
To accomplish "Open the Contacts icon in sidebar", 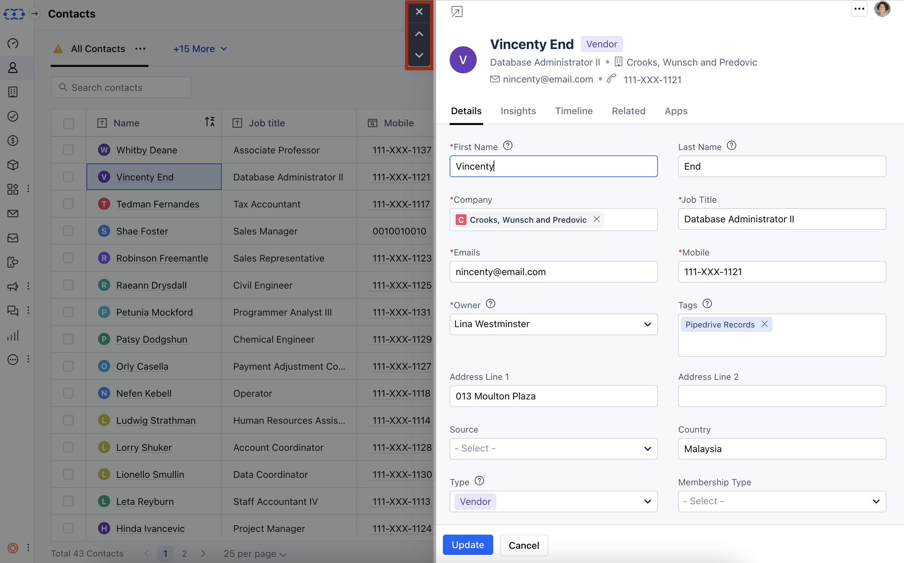I will [13, 68].
